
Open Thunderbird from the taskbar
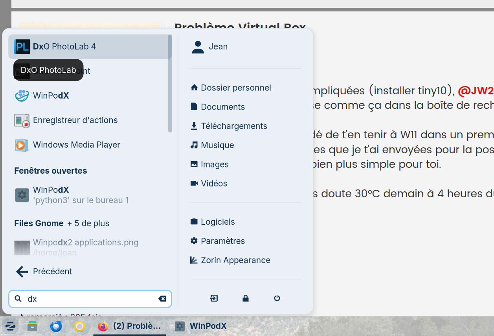(x=56, y=326)
